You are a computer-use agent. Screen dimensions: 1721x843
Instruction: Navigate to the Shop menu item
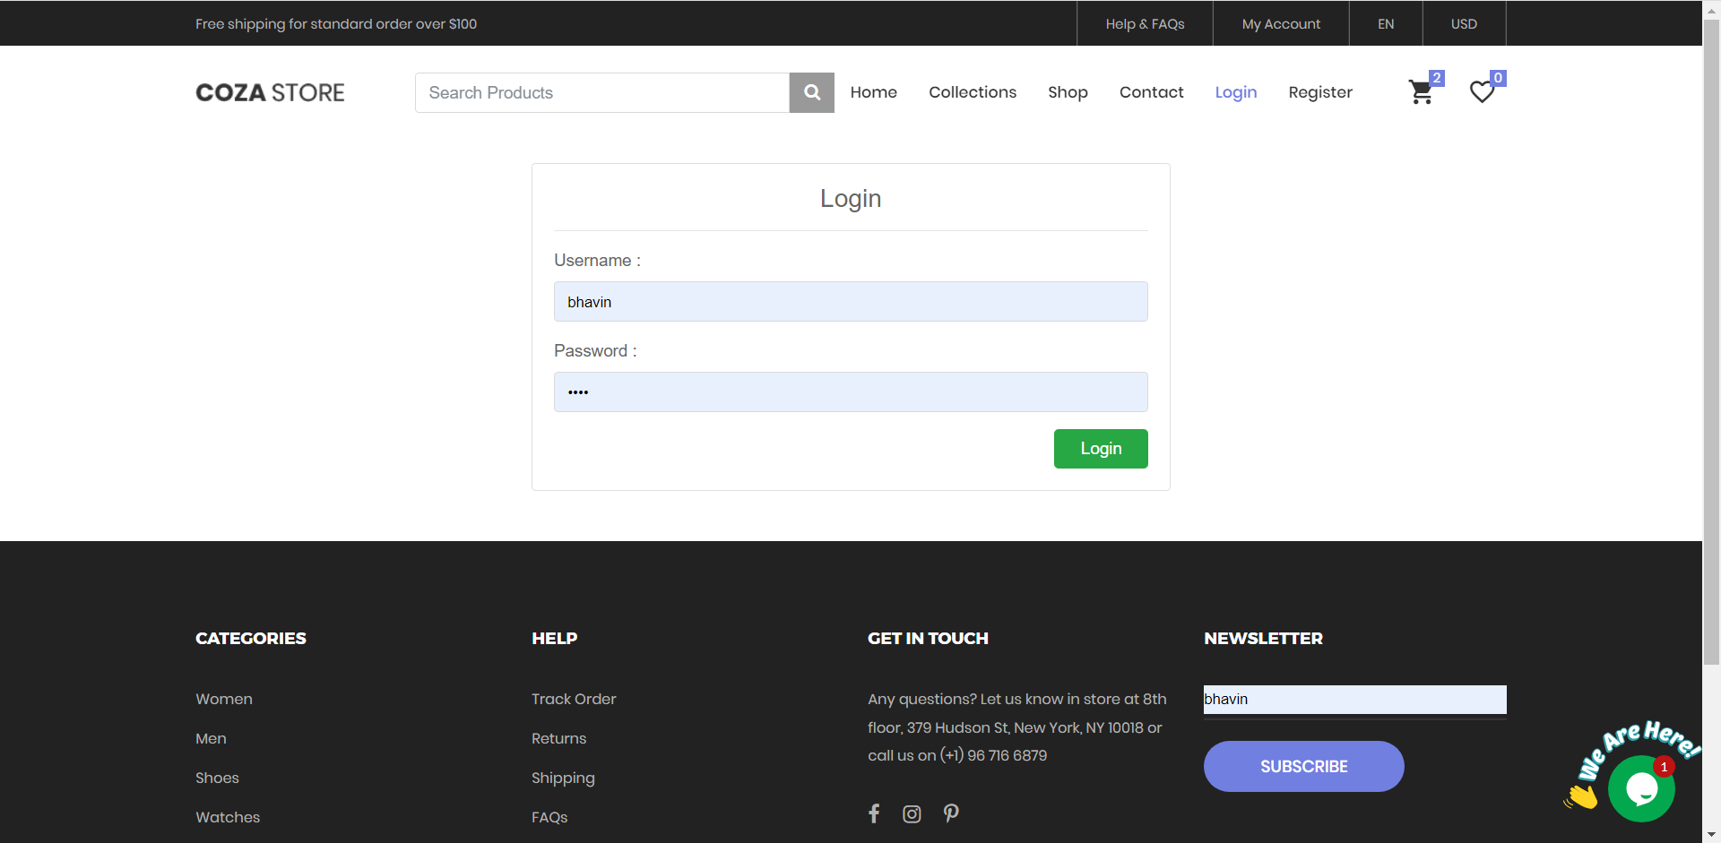[x=1068, y=92]
